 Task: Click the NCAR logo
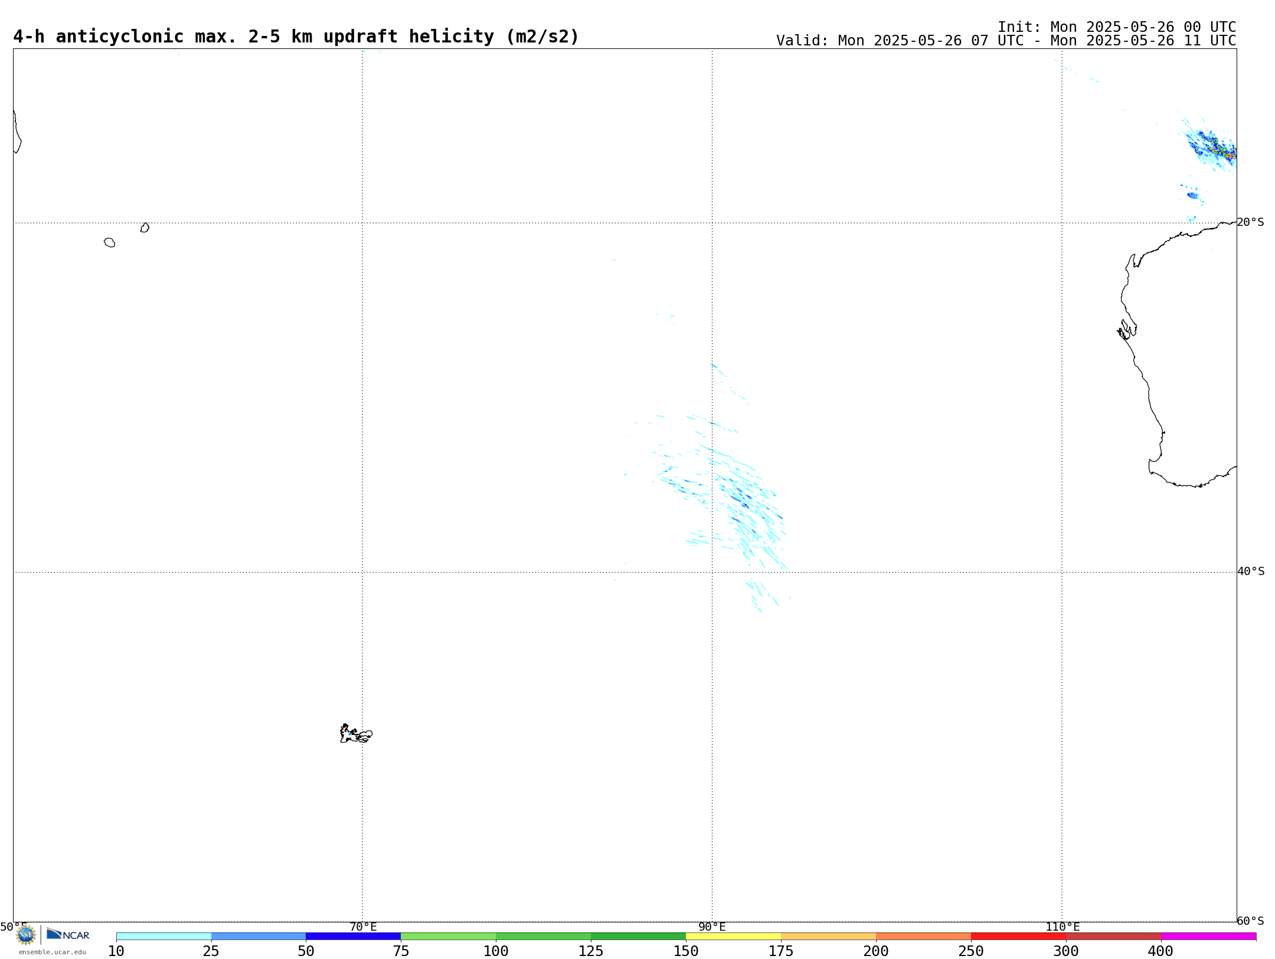click(68, 934)
